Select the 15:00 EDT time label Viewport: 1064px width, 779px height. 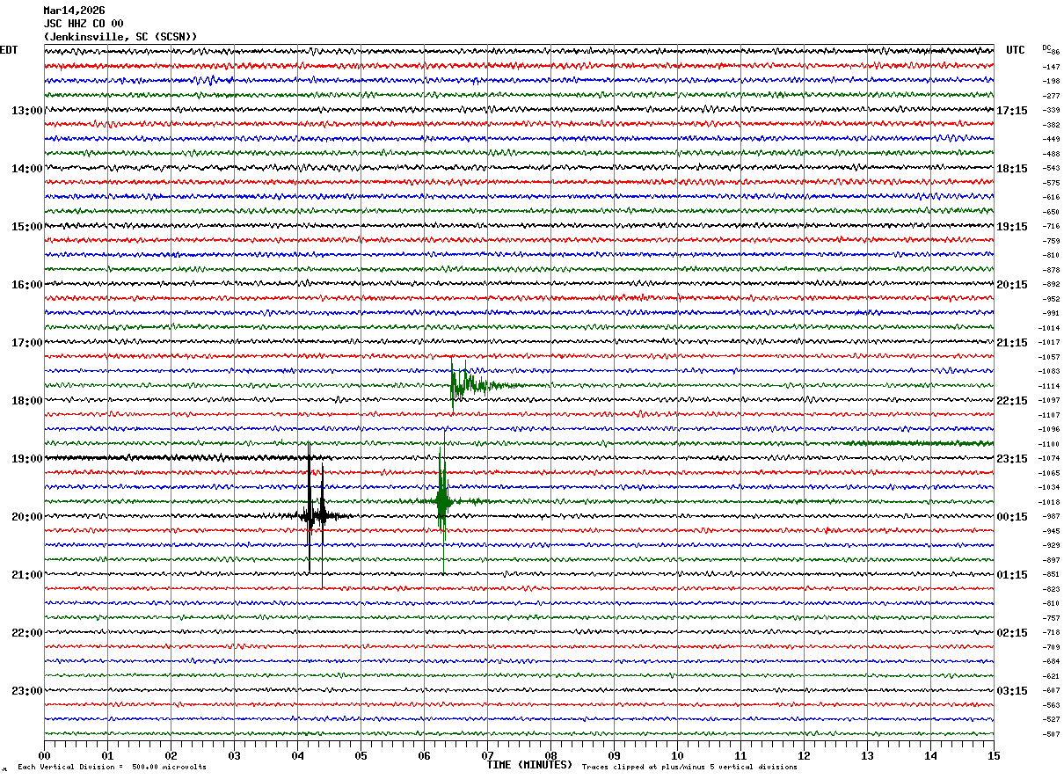click(27, 227)
